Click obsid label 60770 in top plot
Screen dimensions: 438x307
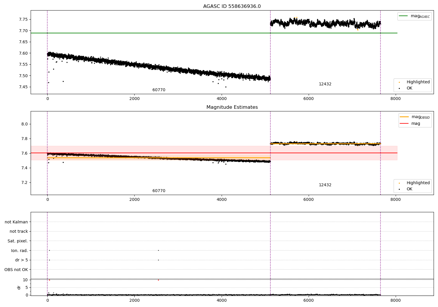pos(159,90)
